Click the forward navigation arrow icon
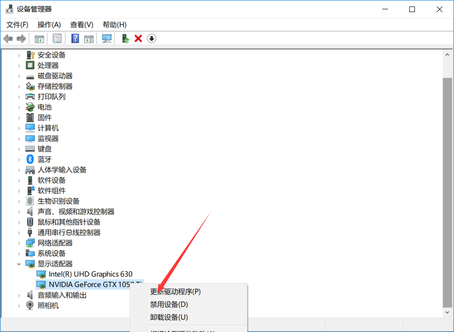Screen dimensions: 454x332 pyautogui.click(x=21, y=39)
